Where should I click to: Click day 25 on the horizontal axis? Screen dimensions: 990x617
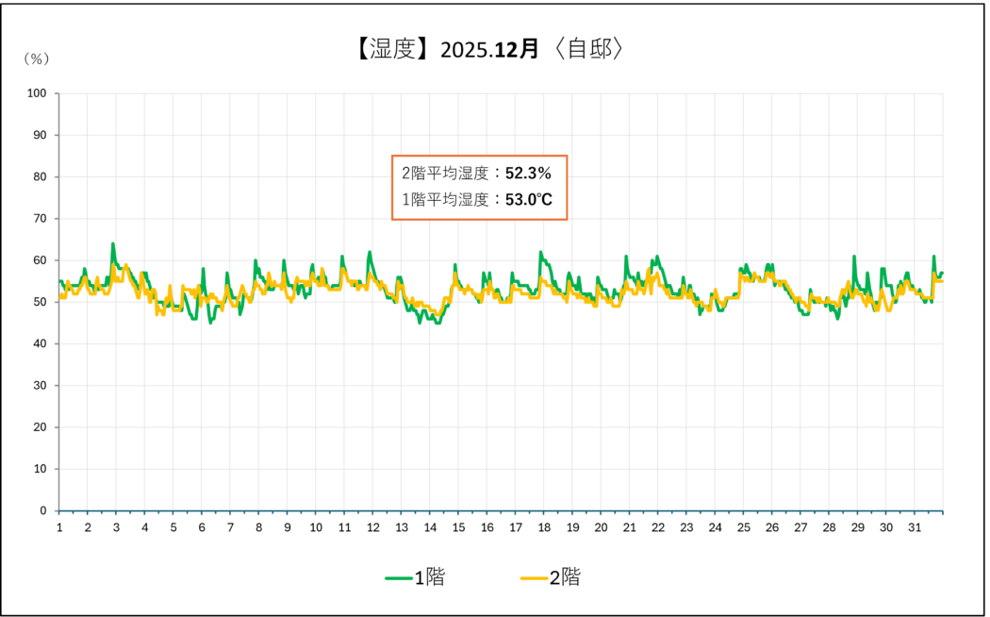(x=743, y=527)
